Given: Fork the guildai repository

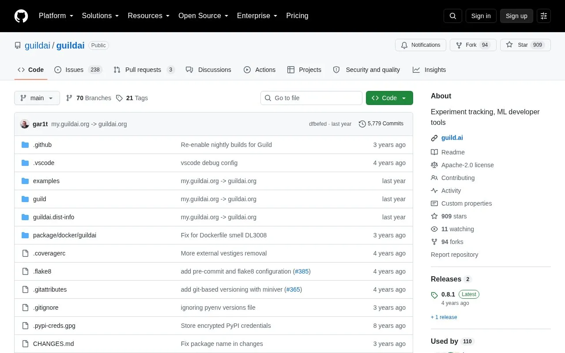Looking at the screenshot, I should coord(473,45).
